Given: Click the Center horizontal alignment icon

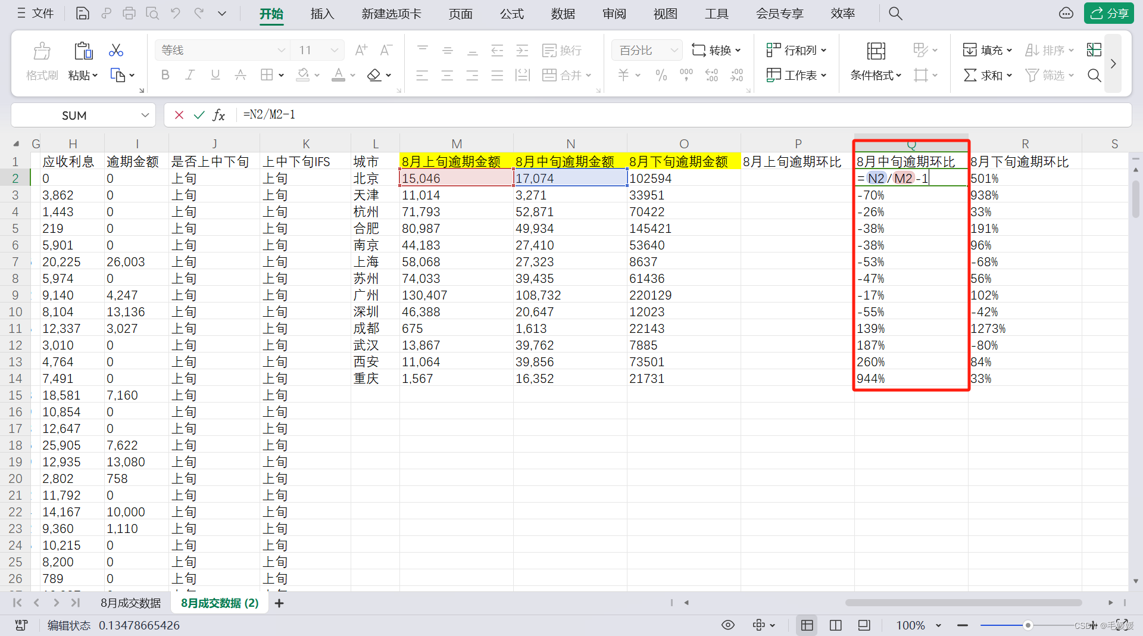Looking at the screenshot, I should pos(447,75).
